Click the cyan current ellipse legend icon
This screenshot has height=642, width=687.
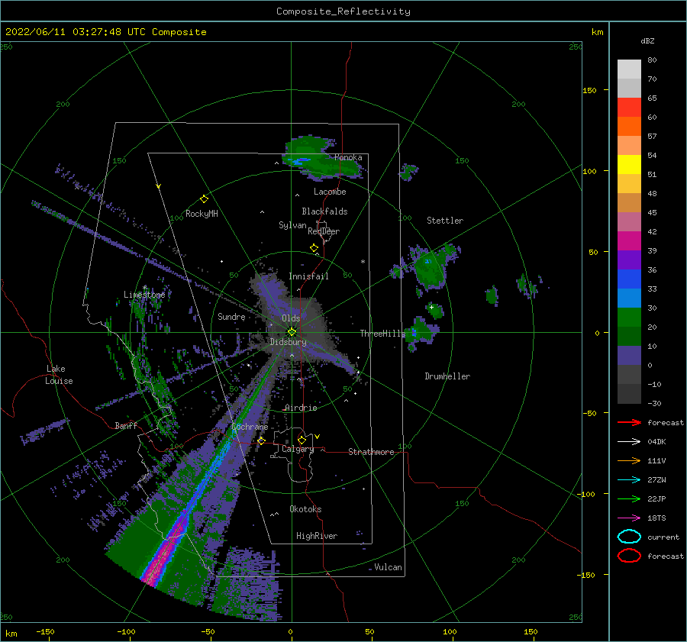(629, 537)
